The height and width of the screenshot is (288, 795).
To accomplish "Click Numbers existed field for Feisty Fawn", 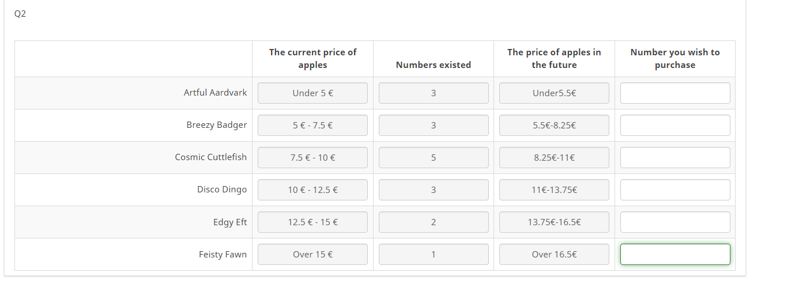I will coord(434,255).
